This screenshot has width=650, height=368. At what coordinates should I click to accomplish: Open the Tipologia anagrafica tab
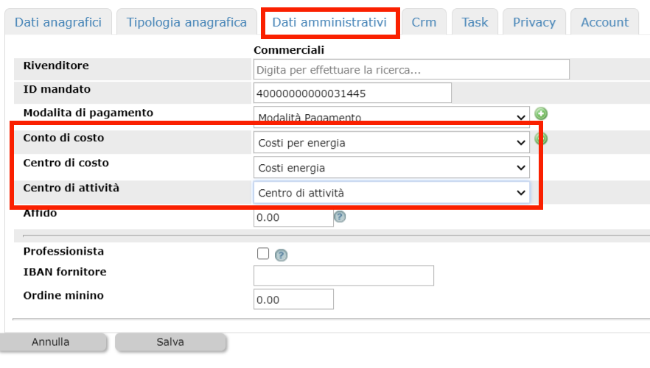pyautogui.click(x=186, y=22)
